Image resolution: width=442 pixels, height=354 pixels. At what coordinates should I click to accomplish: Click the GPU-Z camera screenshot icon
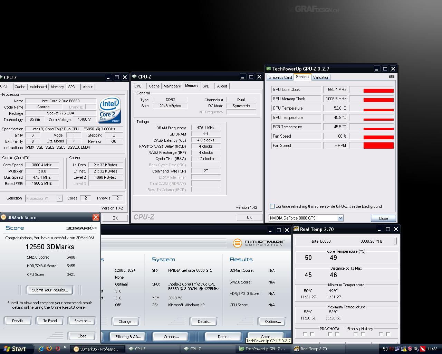[391, 77]
